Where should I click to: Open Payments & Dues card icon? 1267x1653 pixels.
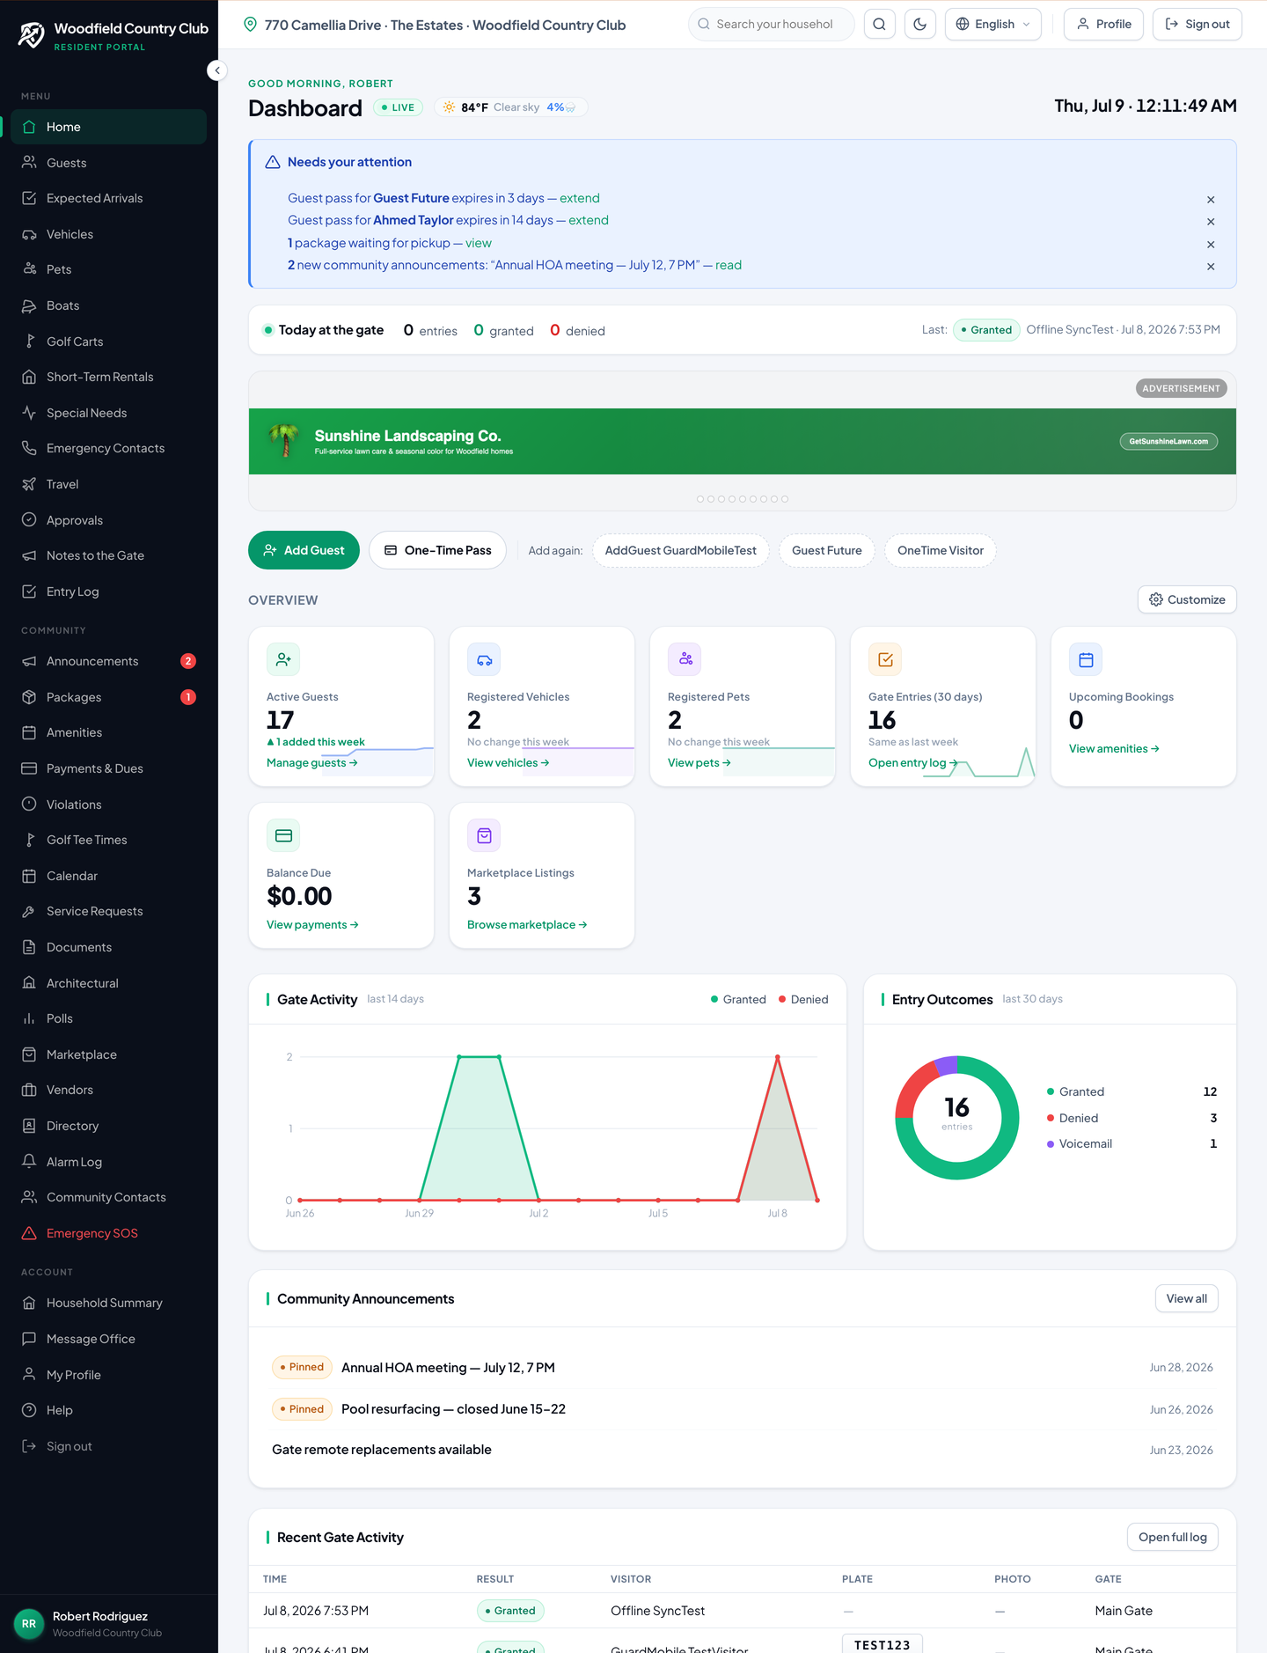pos(29,768)
